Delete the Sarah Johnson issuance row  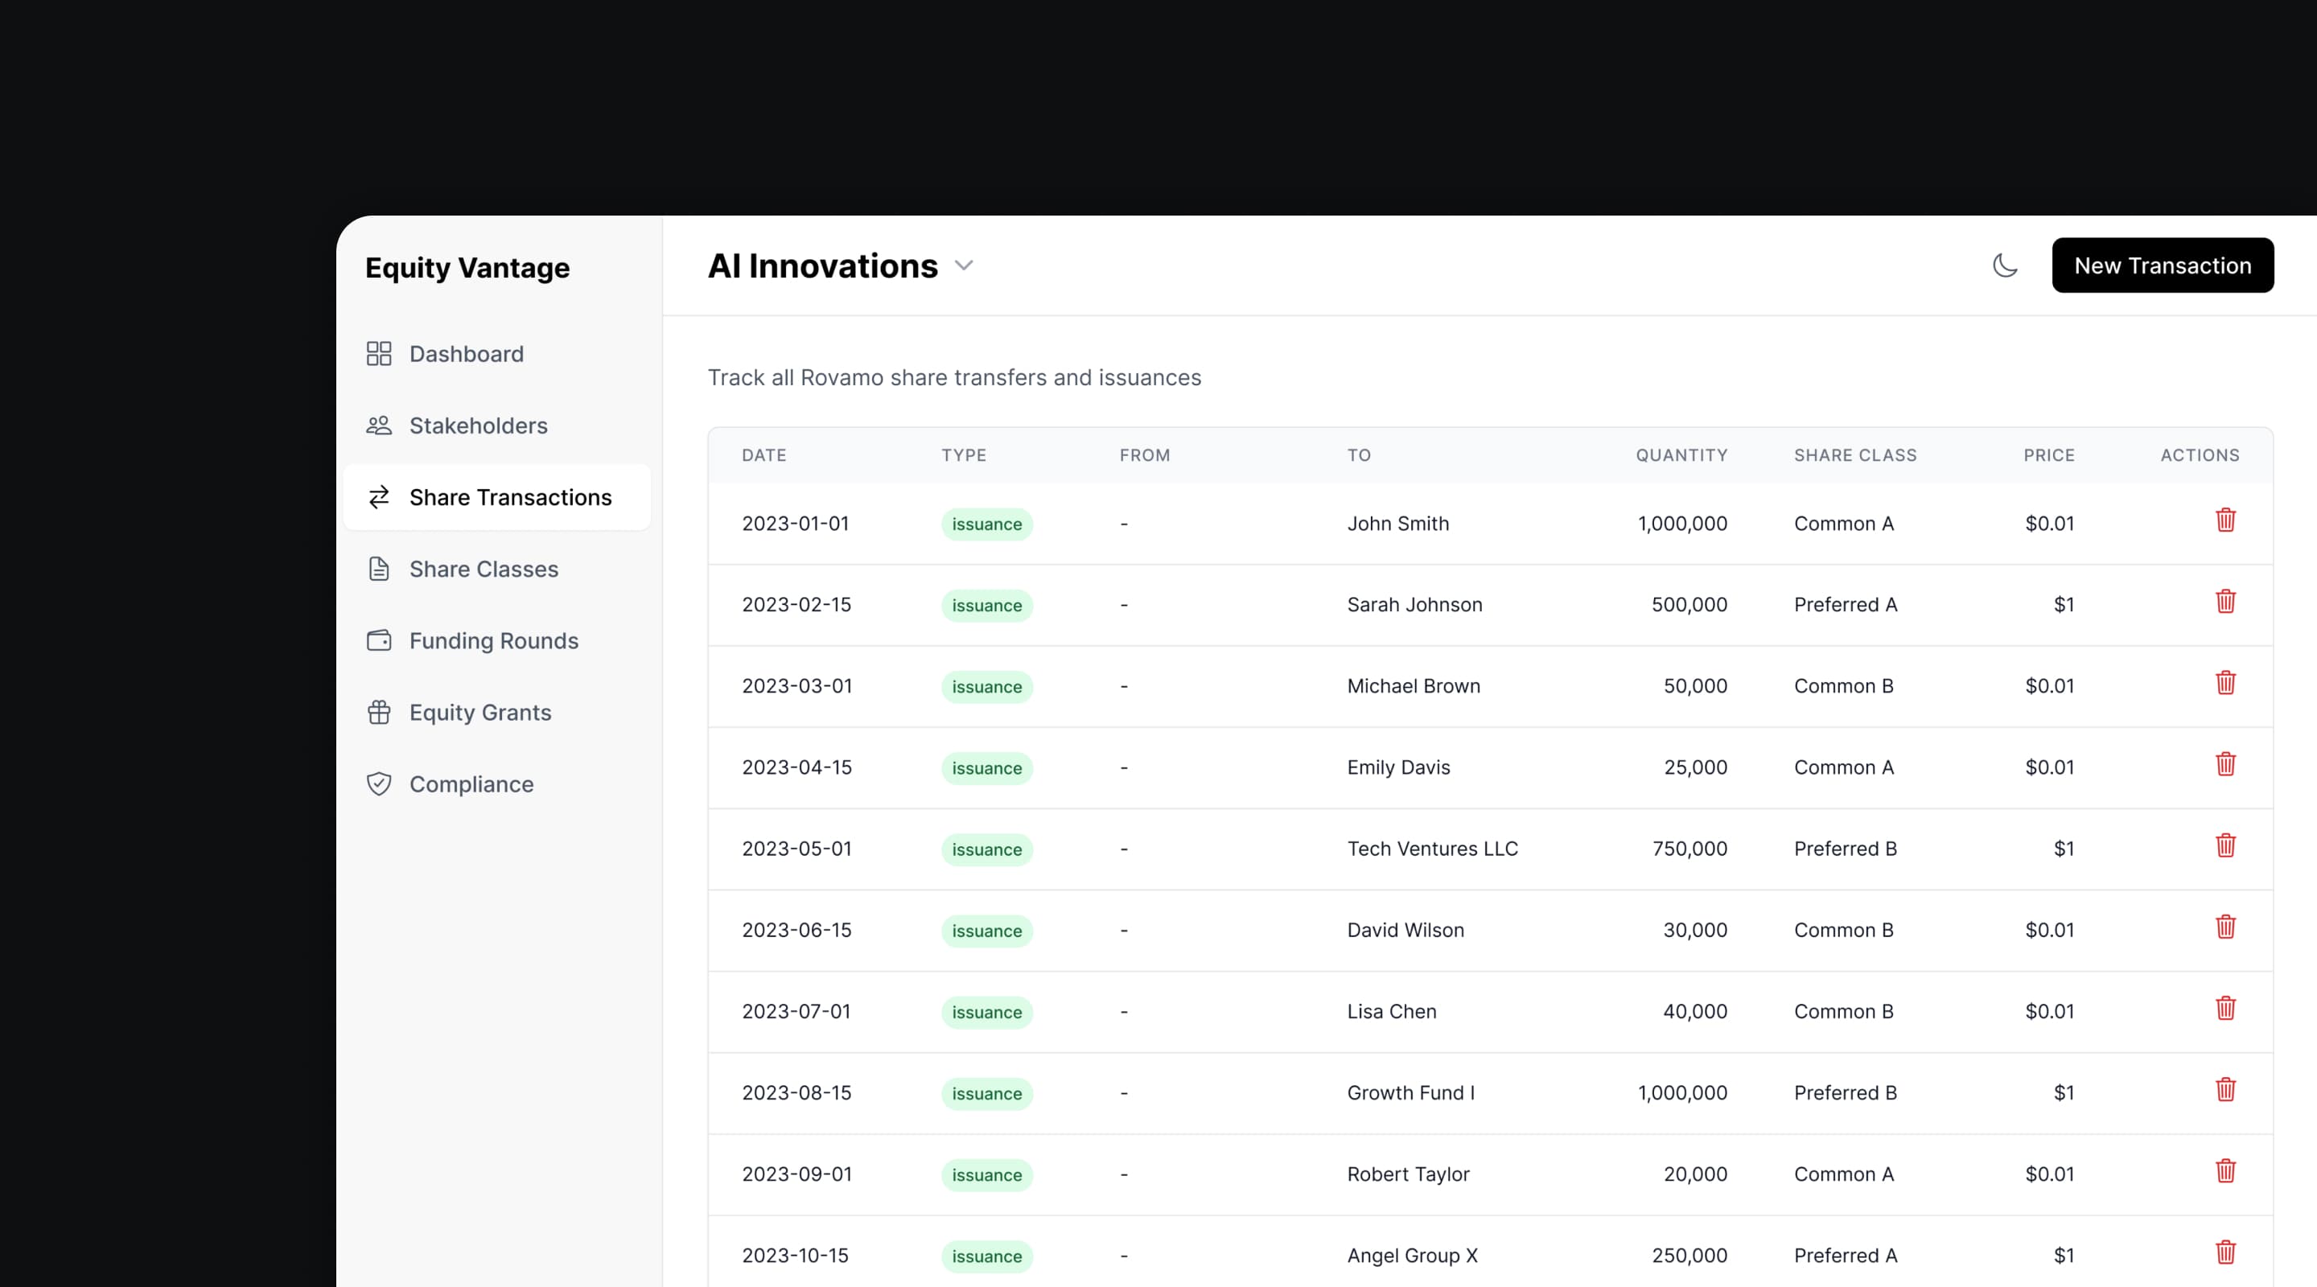(2225, 601)
